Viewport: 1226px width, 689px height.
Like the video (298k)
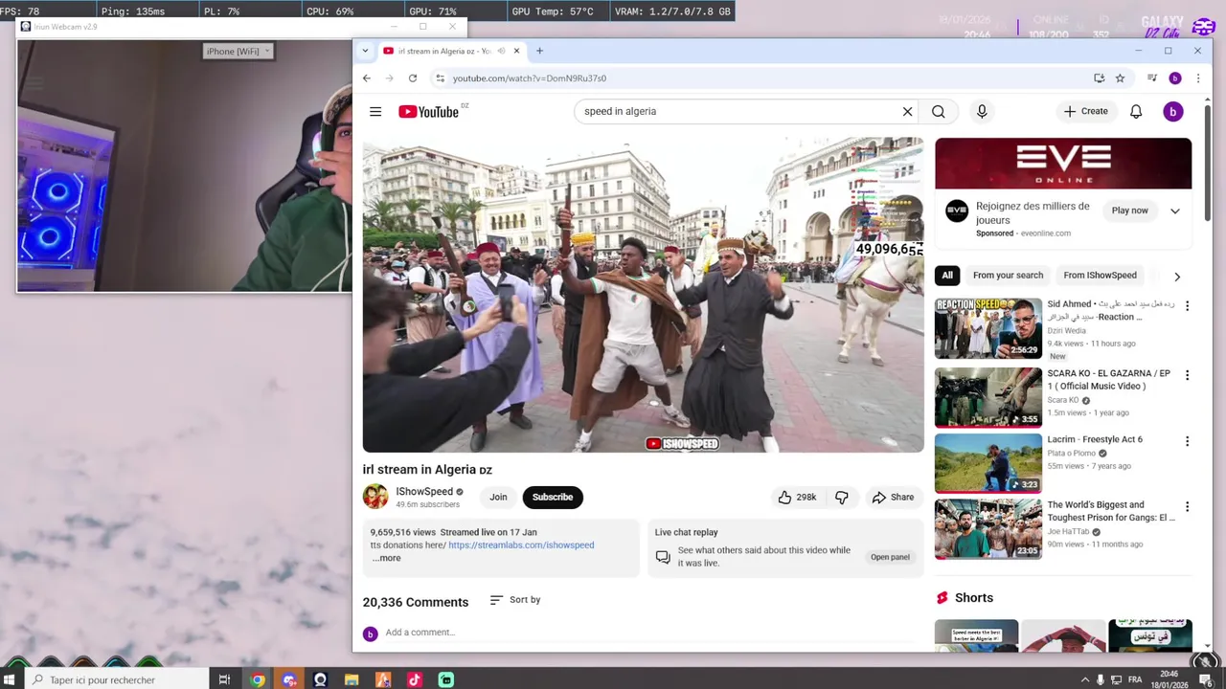click(797, 498)
